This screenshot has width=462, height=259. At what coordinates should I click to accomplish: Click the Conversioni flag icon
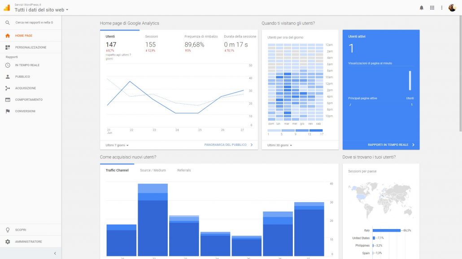tap(8, 111)
